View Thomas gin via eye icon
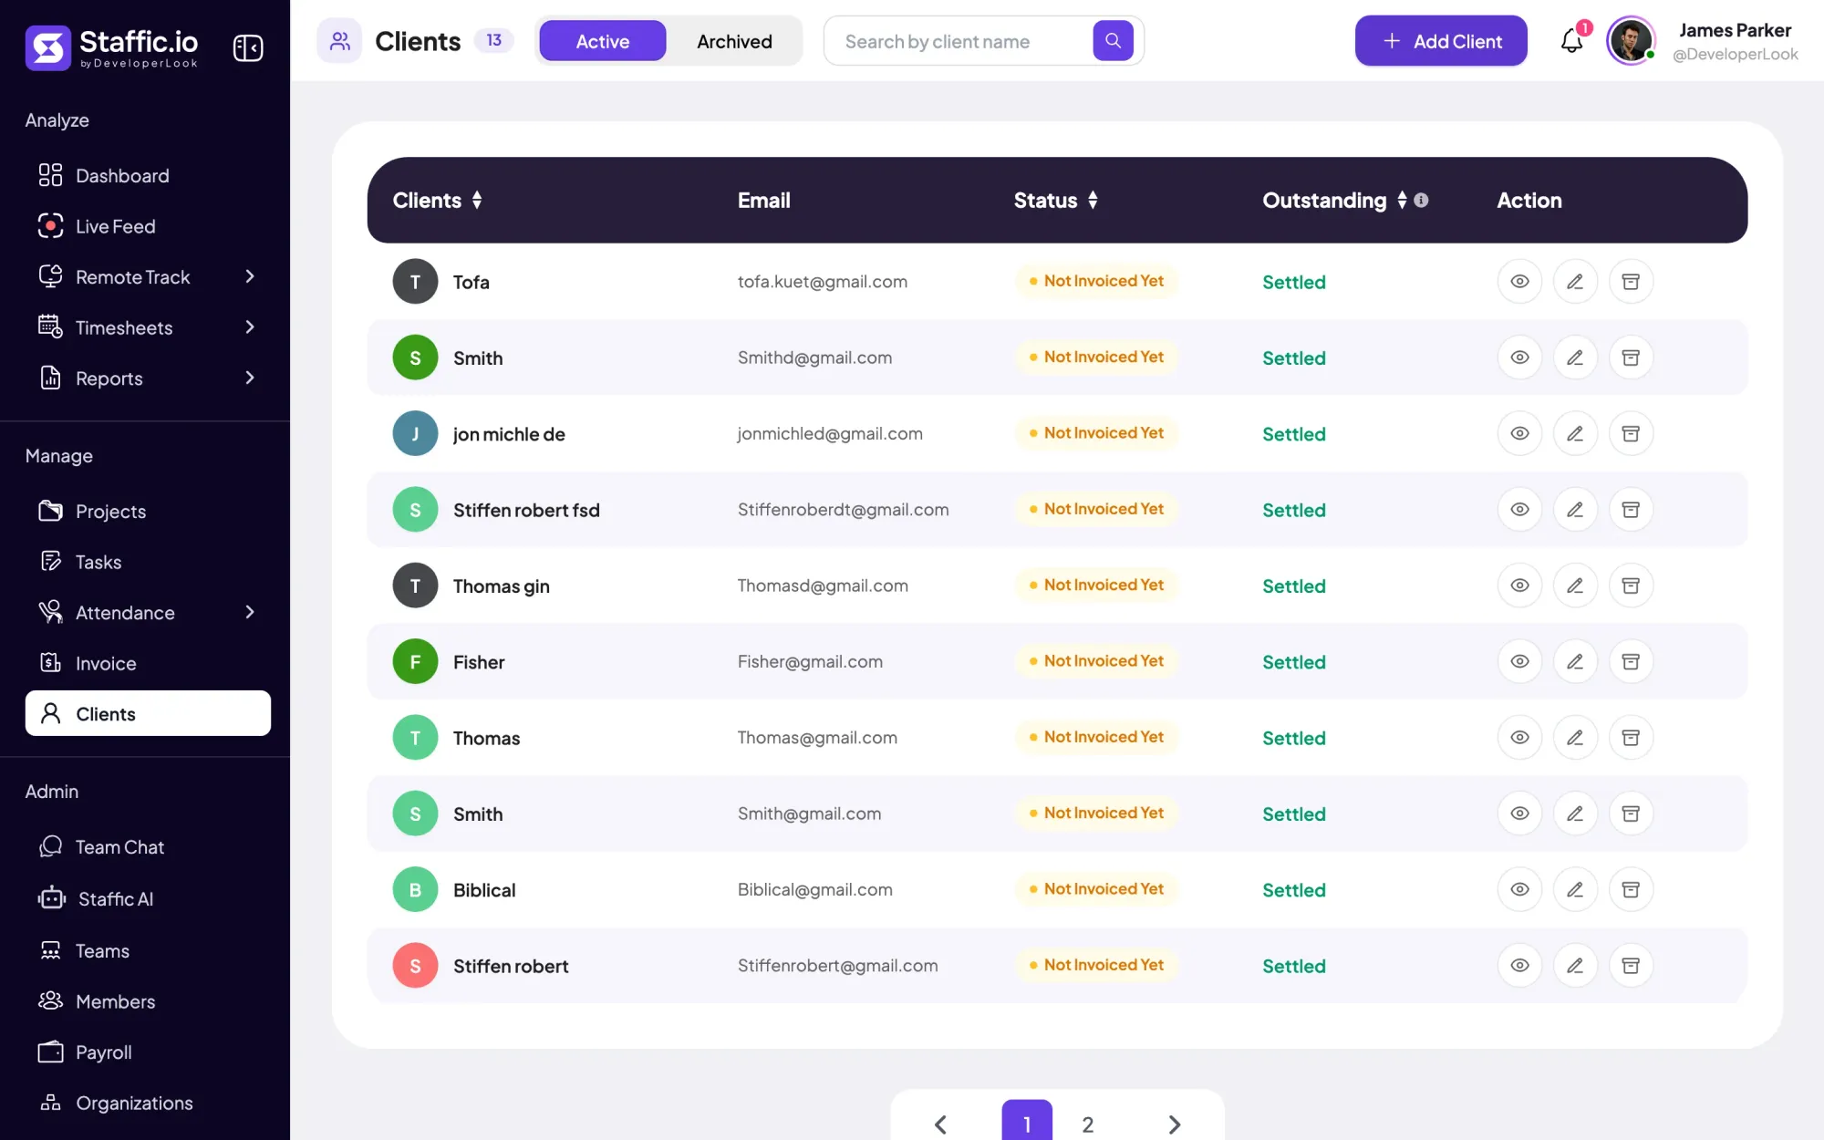 click(x=1519, y=586)
